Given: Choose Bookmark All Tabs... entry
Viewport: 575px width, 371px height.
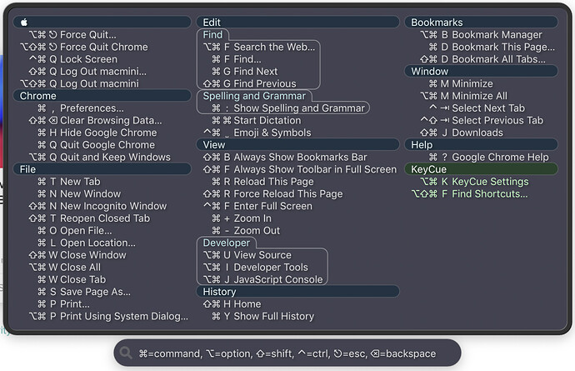Looking at the screenshot, I should (482, 59).
